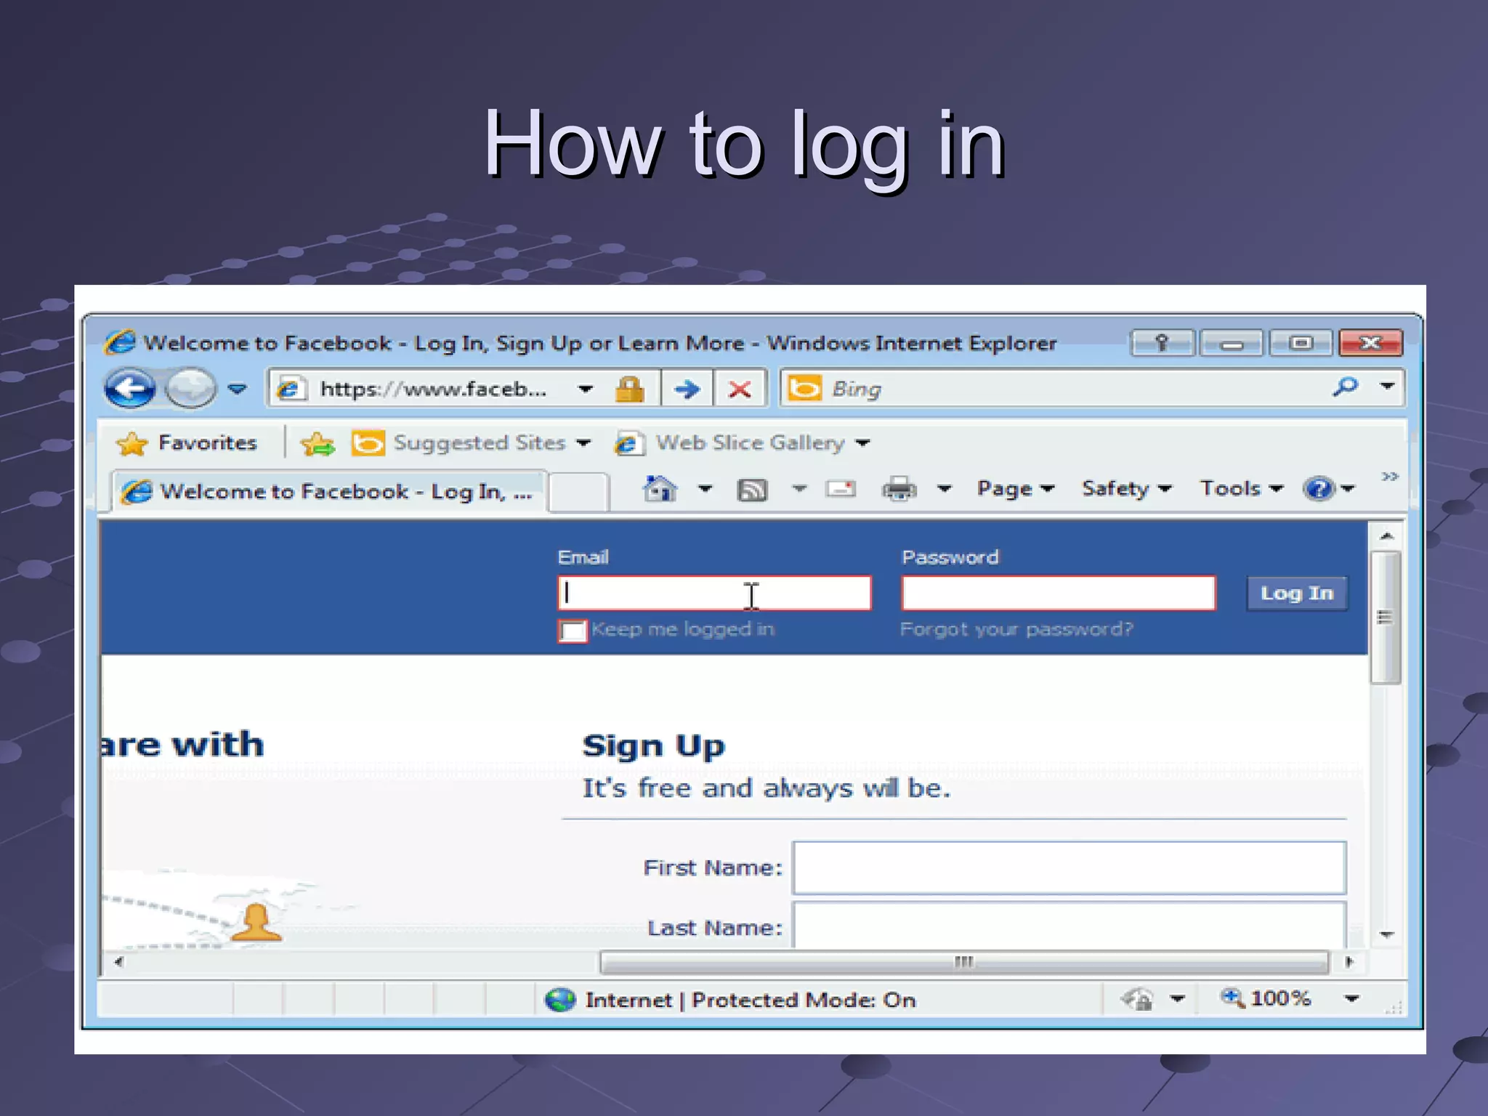Click the horizontal scrollbar left arrow
Screen dimensions: 1488x1116
point(118,962)
